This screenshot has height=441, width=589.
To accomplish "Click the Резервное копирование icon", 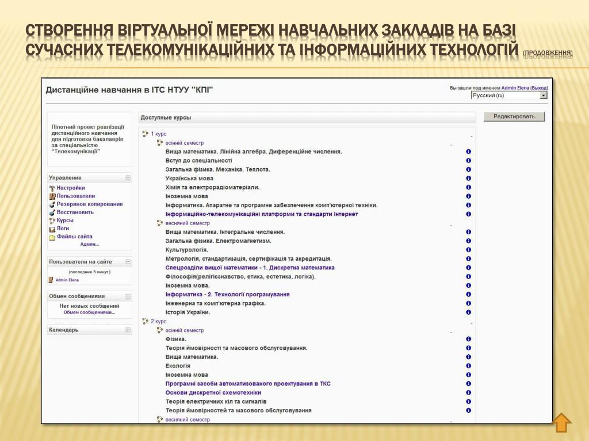I will (x=52, y=204).
